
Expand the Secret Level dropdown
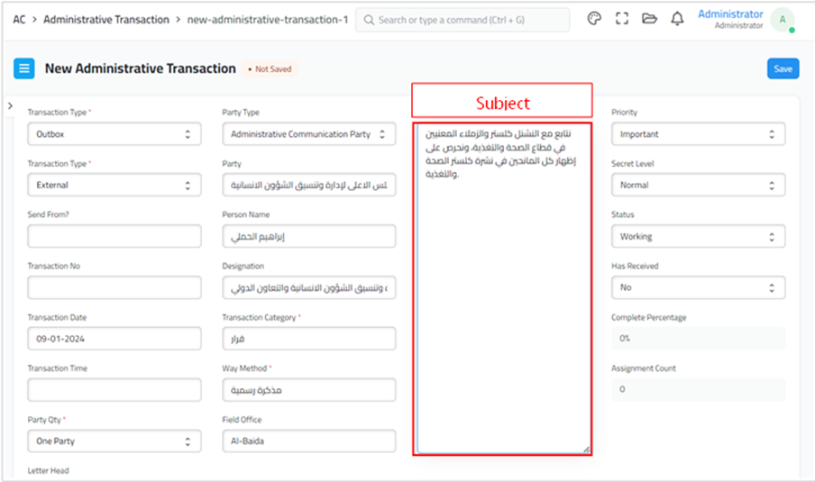698,186
